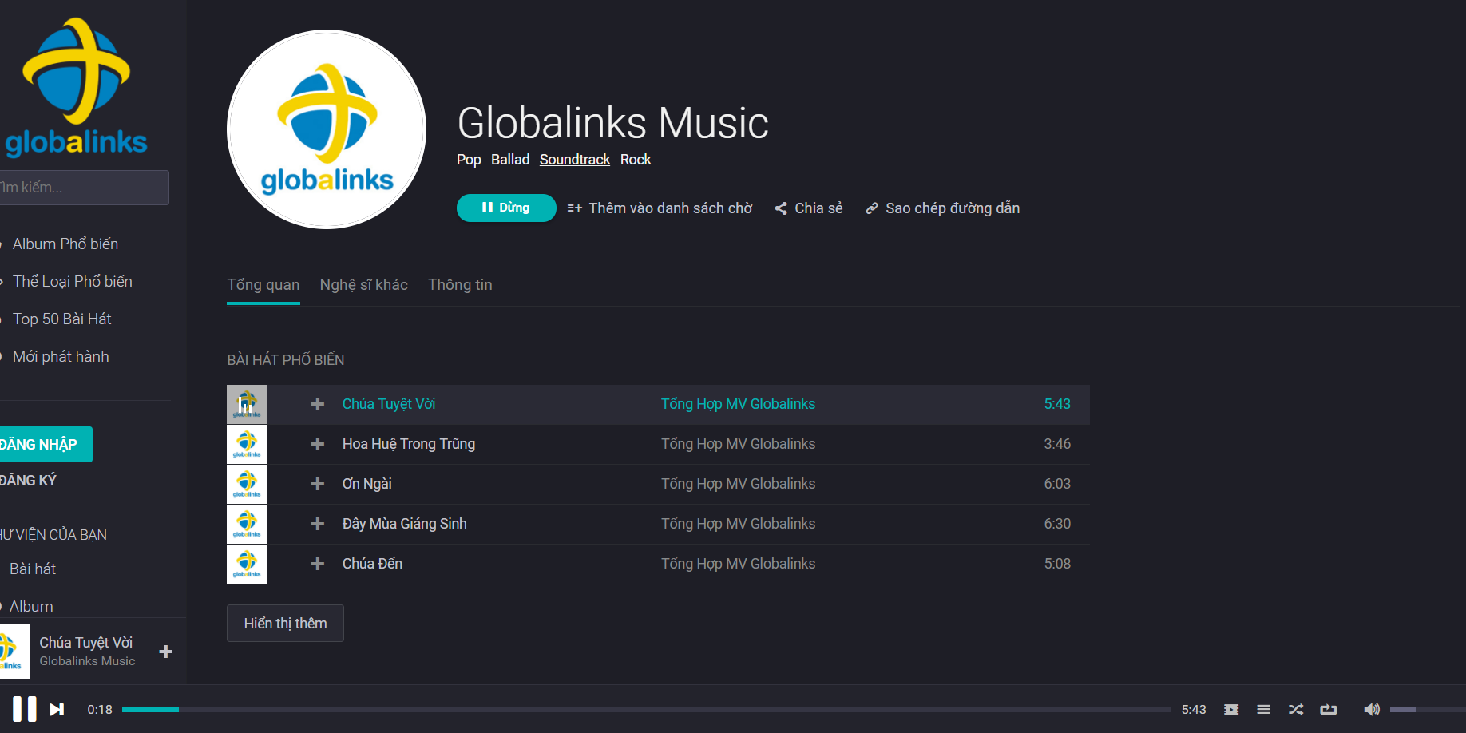Copy link with Sao chép đường dẫn
The image size is (1466, 733).
(943, 208)
